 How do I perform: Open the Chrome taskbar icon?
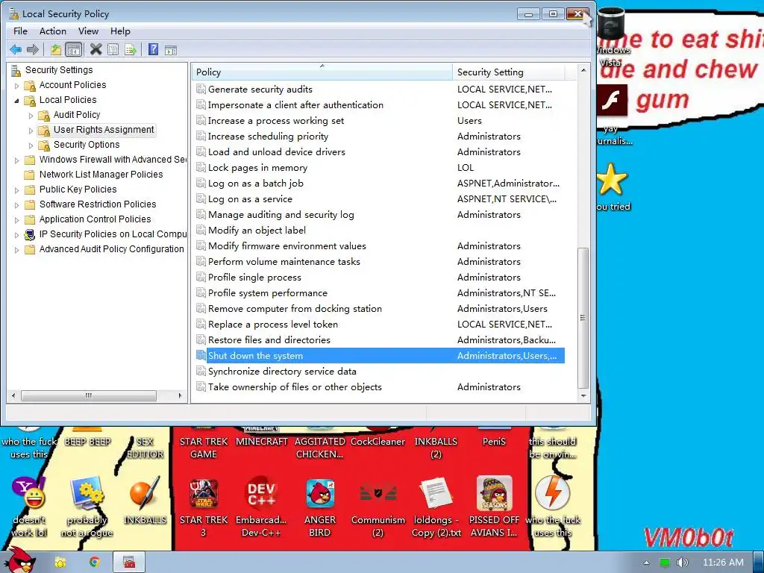pos(95,563)
